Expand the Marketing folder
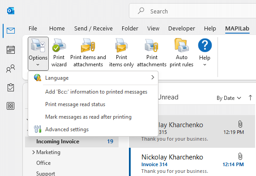Viewport: 256px width, 176px height. [x=34, y=152]
